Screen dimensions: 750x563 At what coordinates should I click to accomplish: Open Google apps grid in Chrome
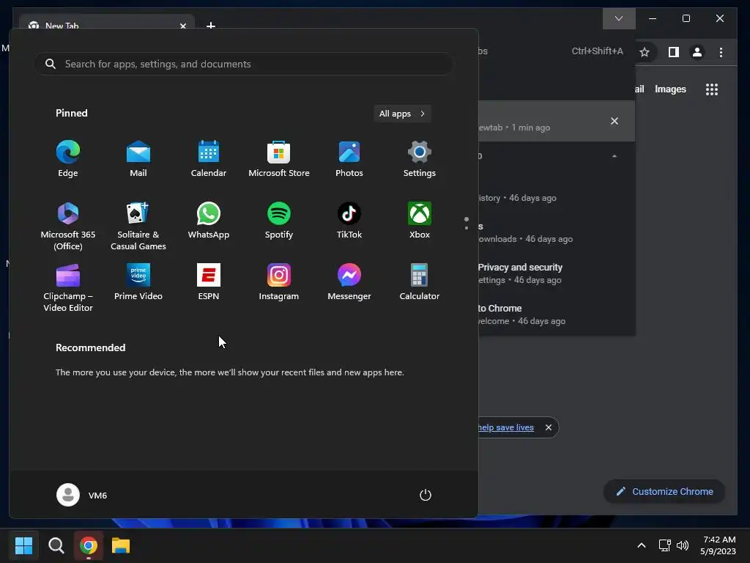[x=712, y=89]
